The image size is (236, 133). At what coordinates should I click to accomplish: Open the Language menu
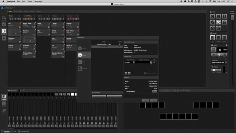tap(38, 1)
